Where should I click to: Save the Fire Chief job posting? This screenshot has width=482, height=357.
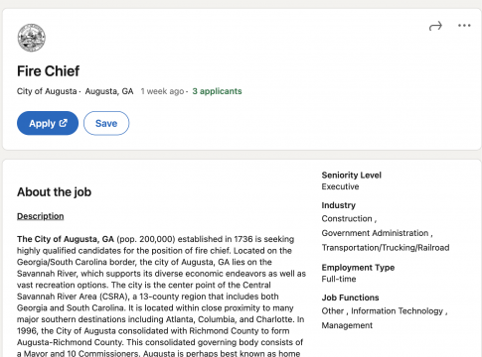coord(106,123)
